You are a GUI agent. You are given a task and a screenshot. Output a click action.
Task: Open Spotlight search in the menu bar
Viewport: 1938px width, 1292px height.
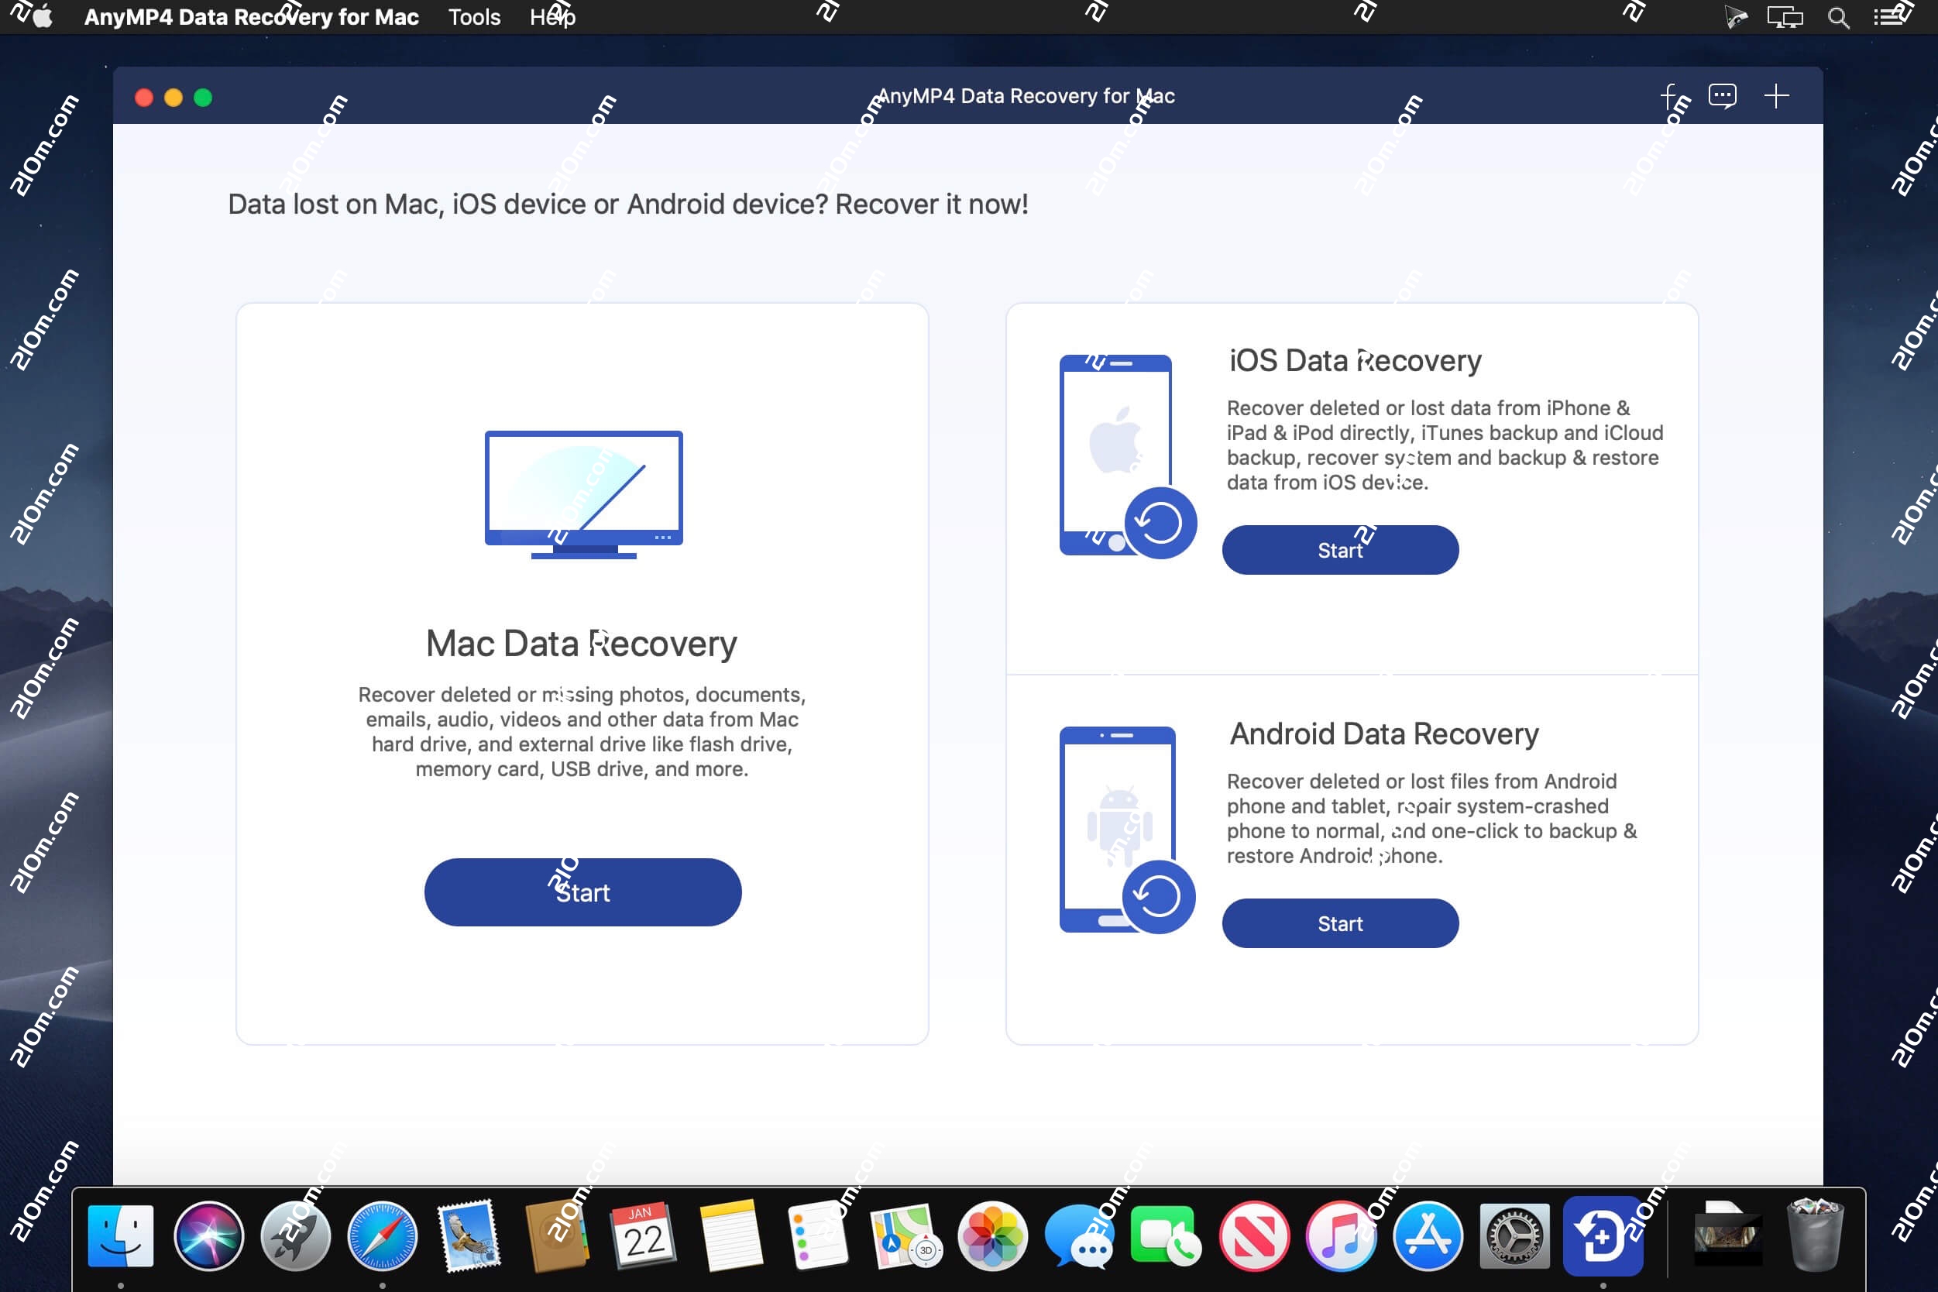tap(1837, 16)
